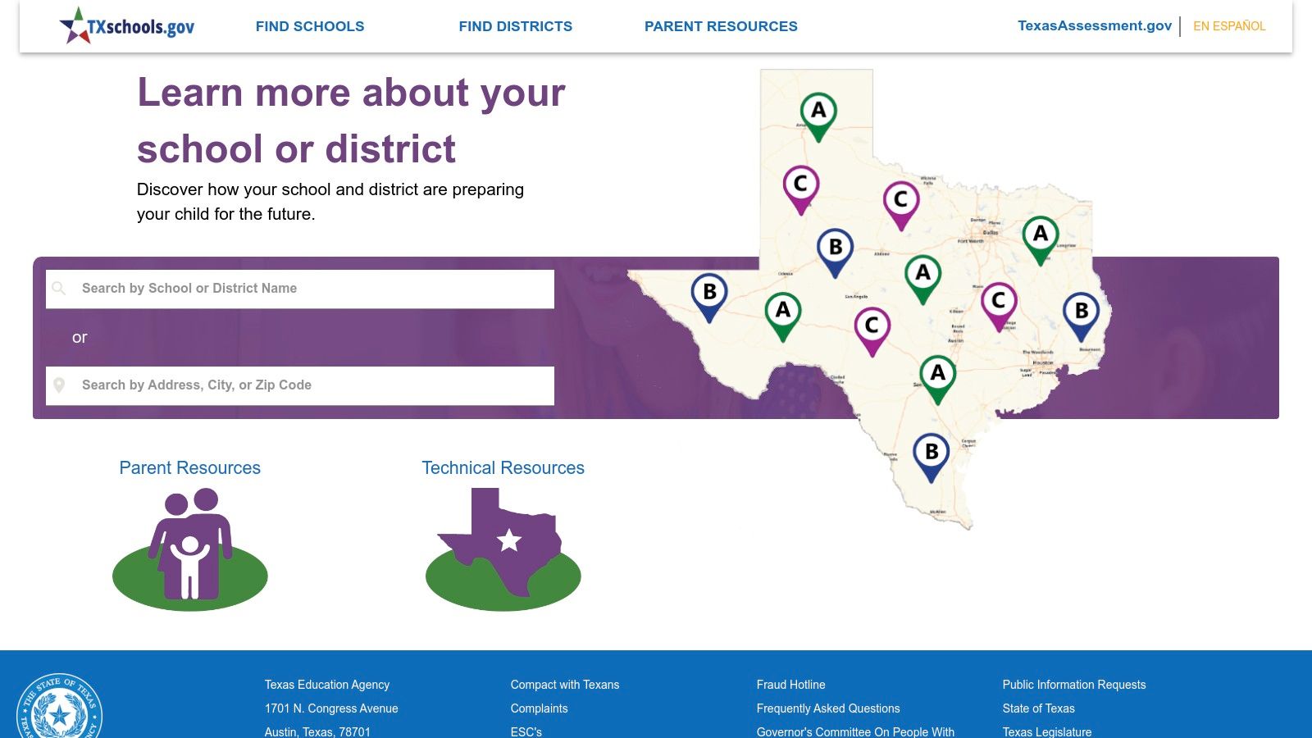1312x738 pixels.
Task: Click the Search by School or District Name field
Action: click(x=299, y=289)
